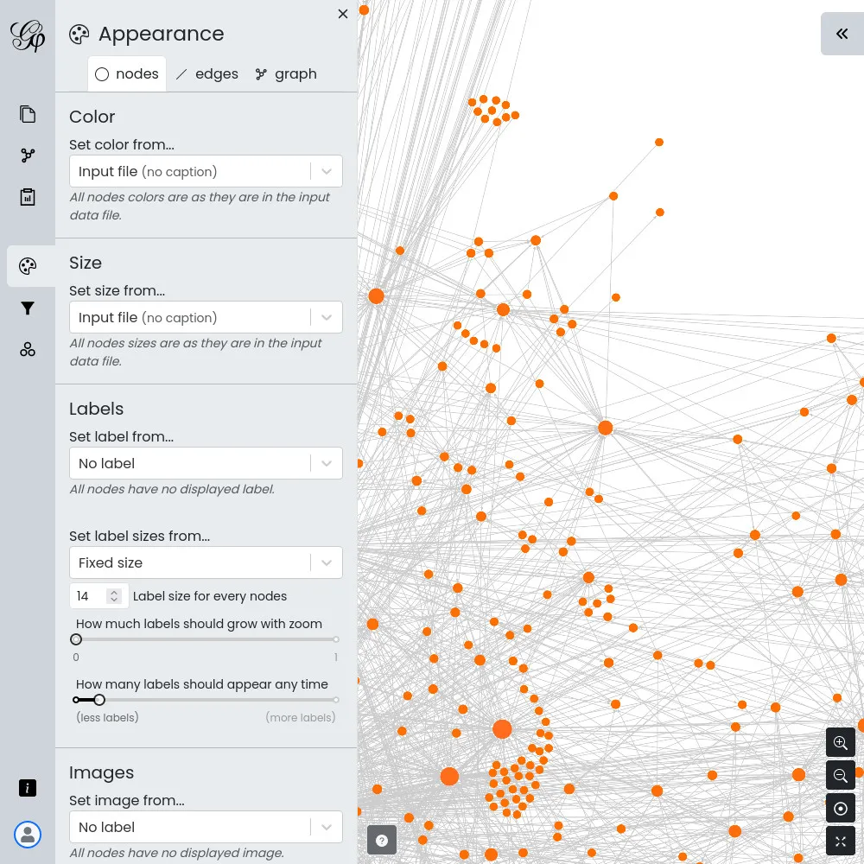Open the statistics clipboard icon
The image size is (864, 864).
tap(28, 197)
